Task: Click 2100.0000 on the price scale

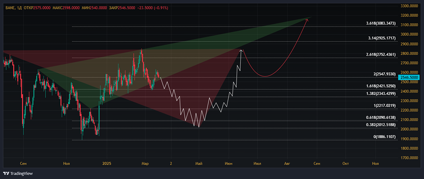Action: point(409,120)
